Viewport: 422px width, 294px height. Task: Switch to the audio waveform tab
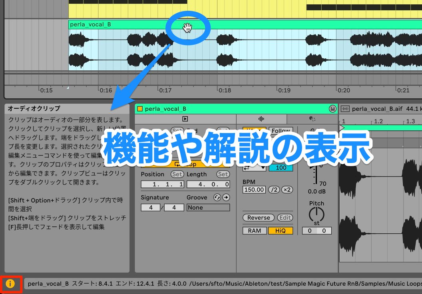coord(261,119)
